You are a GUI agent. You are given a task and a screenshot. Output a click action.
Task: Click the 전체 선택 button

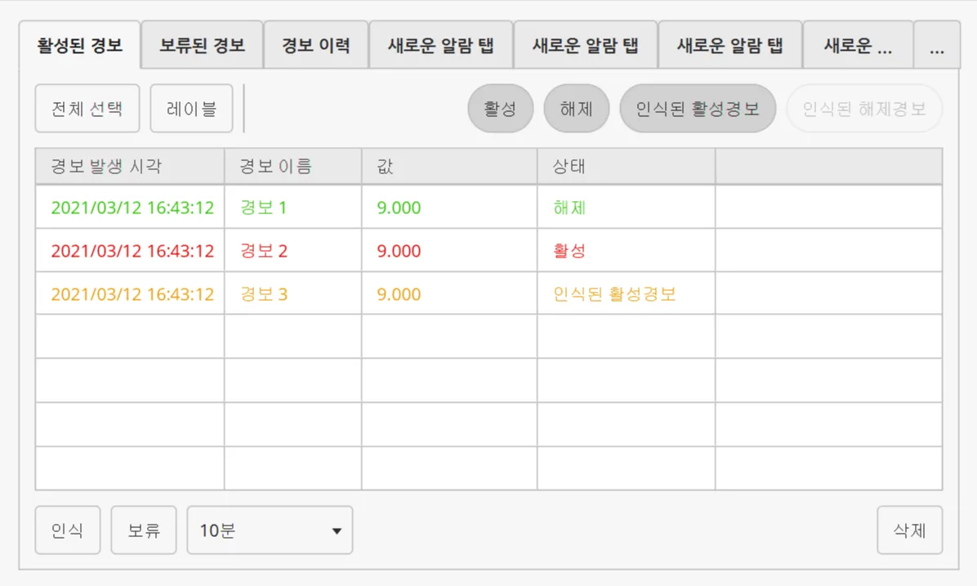pyautogui.click(x=87, y=109)
